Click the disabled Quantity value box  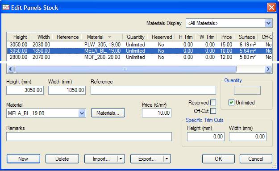(x=247, y=90)
